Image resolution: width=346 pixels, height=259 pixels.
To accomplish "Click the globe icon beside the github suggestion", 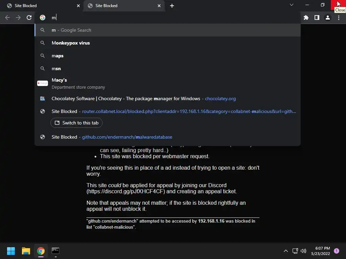I will 43,137.
